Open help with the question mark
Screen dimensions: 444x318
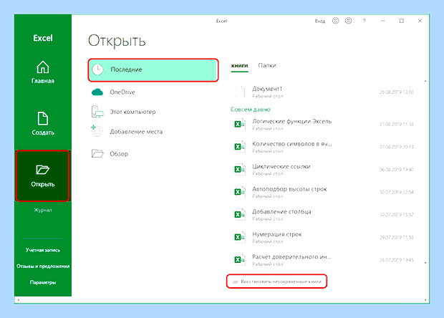(x=364, y=21)
